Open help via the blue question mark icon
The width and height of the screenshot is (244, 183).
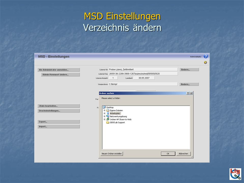click(206, 56)
